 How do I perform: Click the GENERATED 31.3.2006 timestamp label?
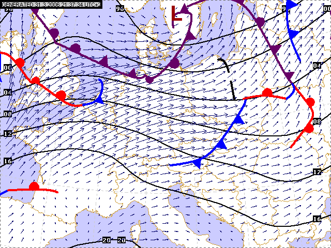click(x=51, y=4)
